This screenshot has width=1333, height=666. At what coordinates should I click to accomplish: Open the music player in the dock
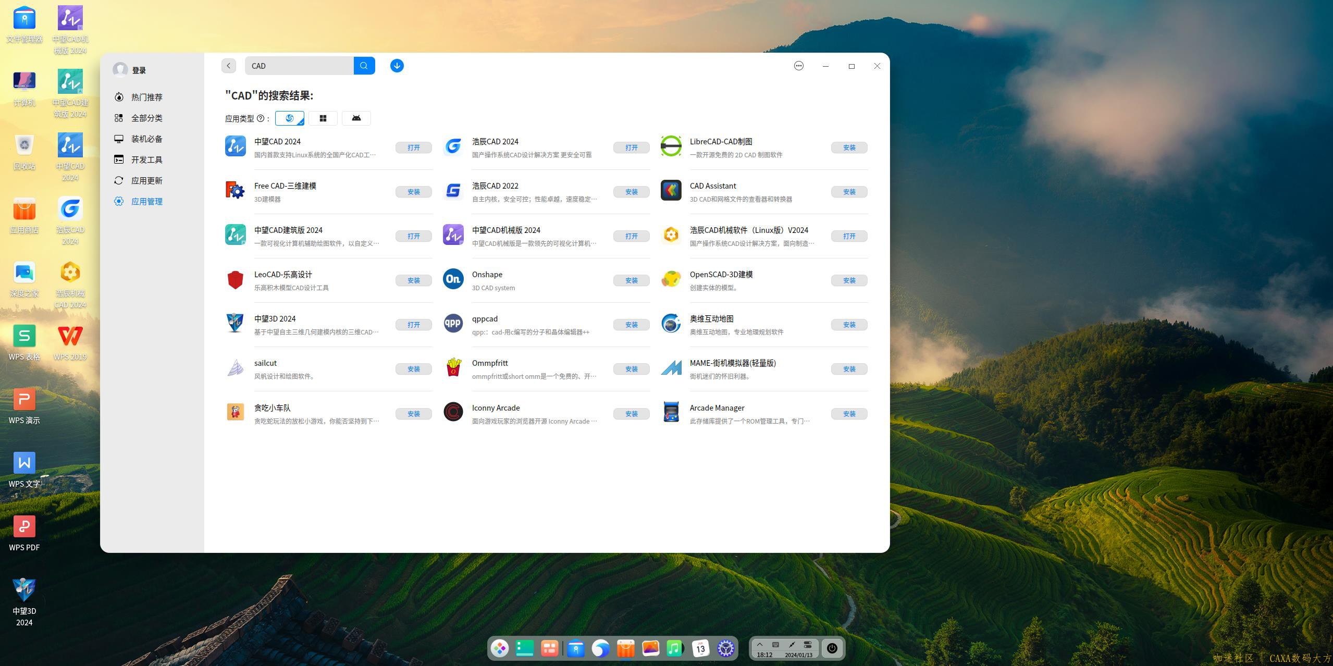pyautogui.click(x=675, y=648)
